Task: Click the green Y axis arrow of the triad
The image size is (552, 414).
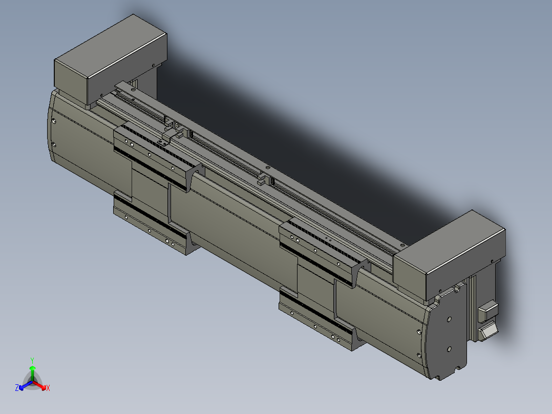Action: click(x=32, y=373)
